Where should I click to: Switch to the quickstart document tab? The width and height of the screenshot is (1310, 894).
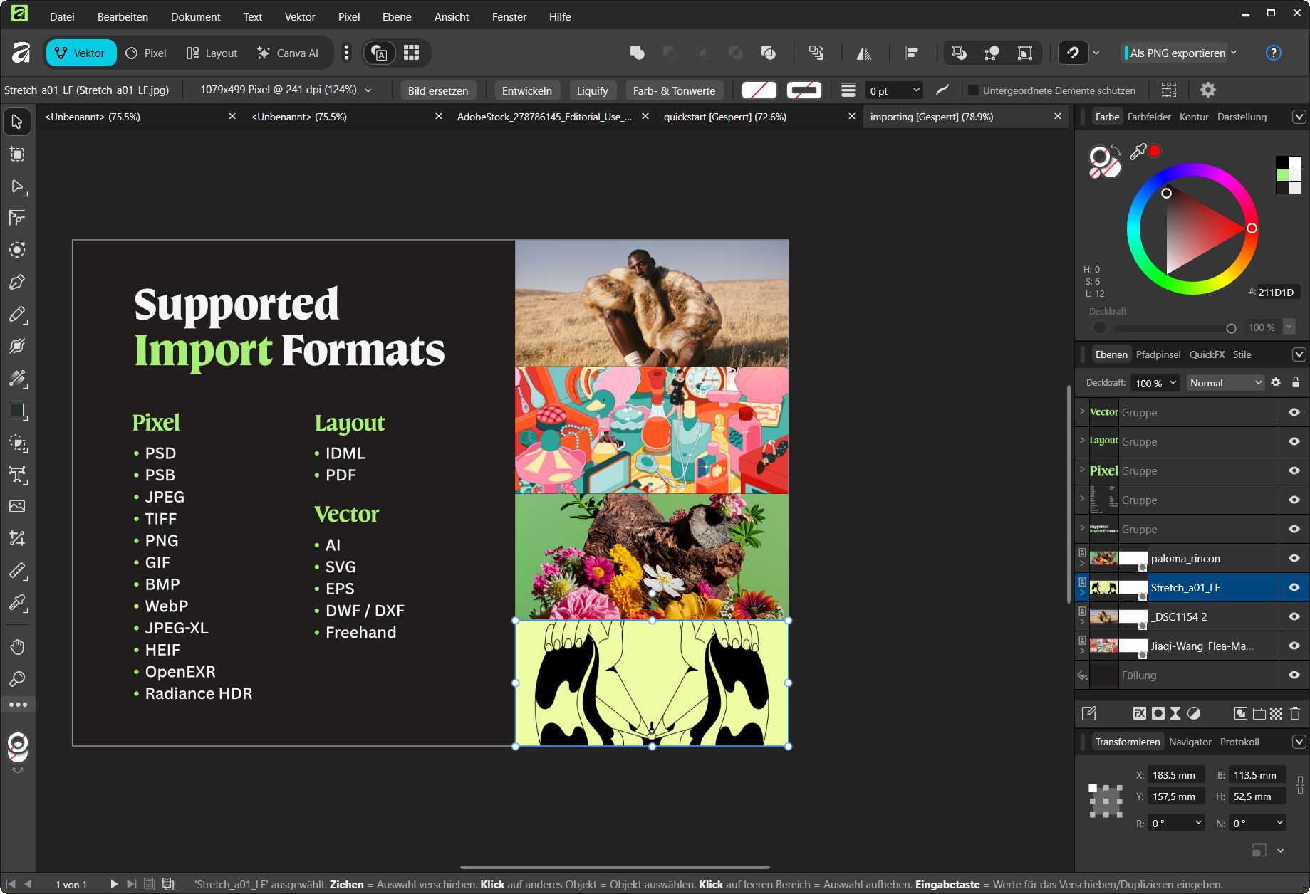(724, 117)
